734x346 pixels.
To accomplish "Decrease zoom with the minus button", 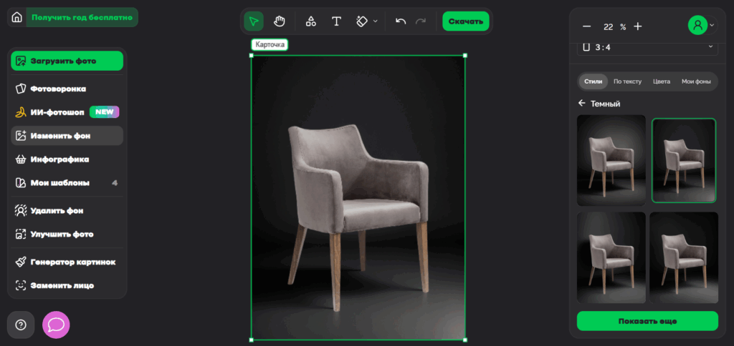I will (x=586, y=26).
